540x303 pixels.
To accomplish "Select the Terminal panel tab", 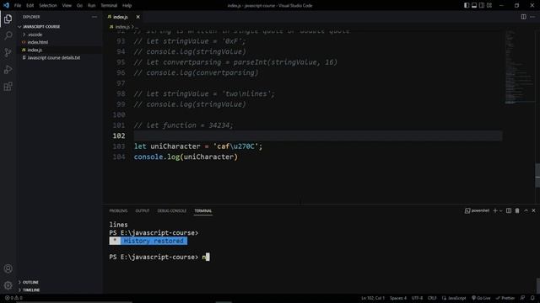I will click(202, 210).
